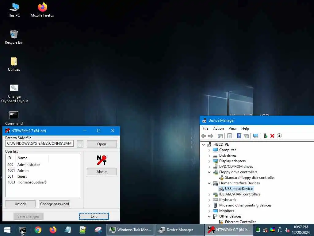This screenshot has width=314, height=236.
Task: Click the Name column header in user list
Action: [x=32, y=158]
